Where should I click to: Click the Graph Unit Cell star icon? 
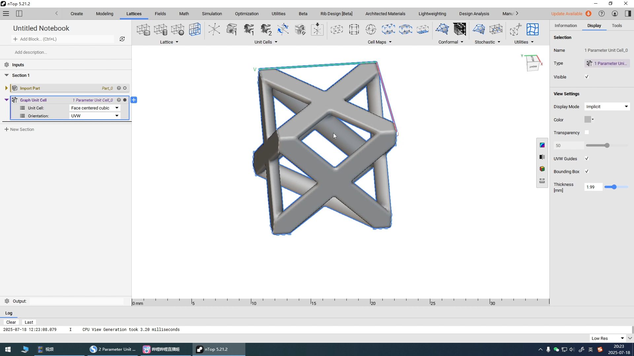pyautogui.click(x=214, y=29)
